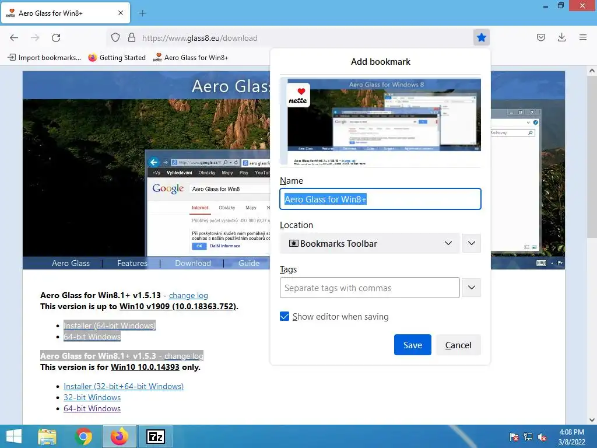The height and width of the screenshot is (448, 597).
Task: Open a new tab with plus button
Action: tap(142, 13)
